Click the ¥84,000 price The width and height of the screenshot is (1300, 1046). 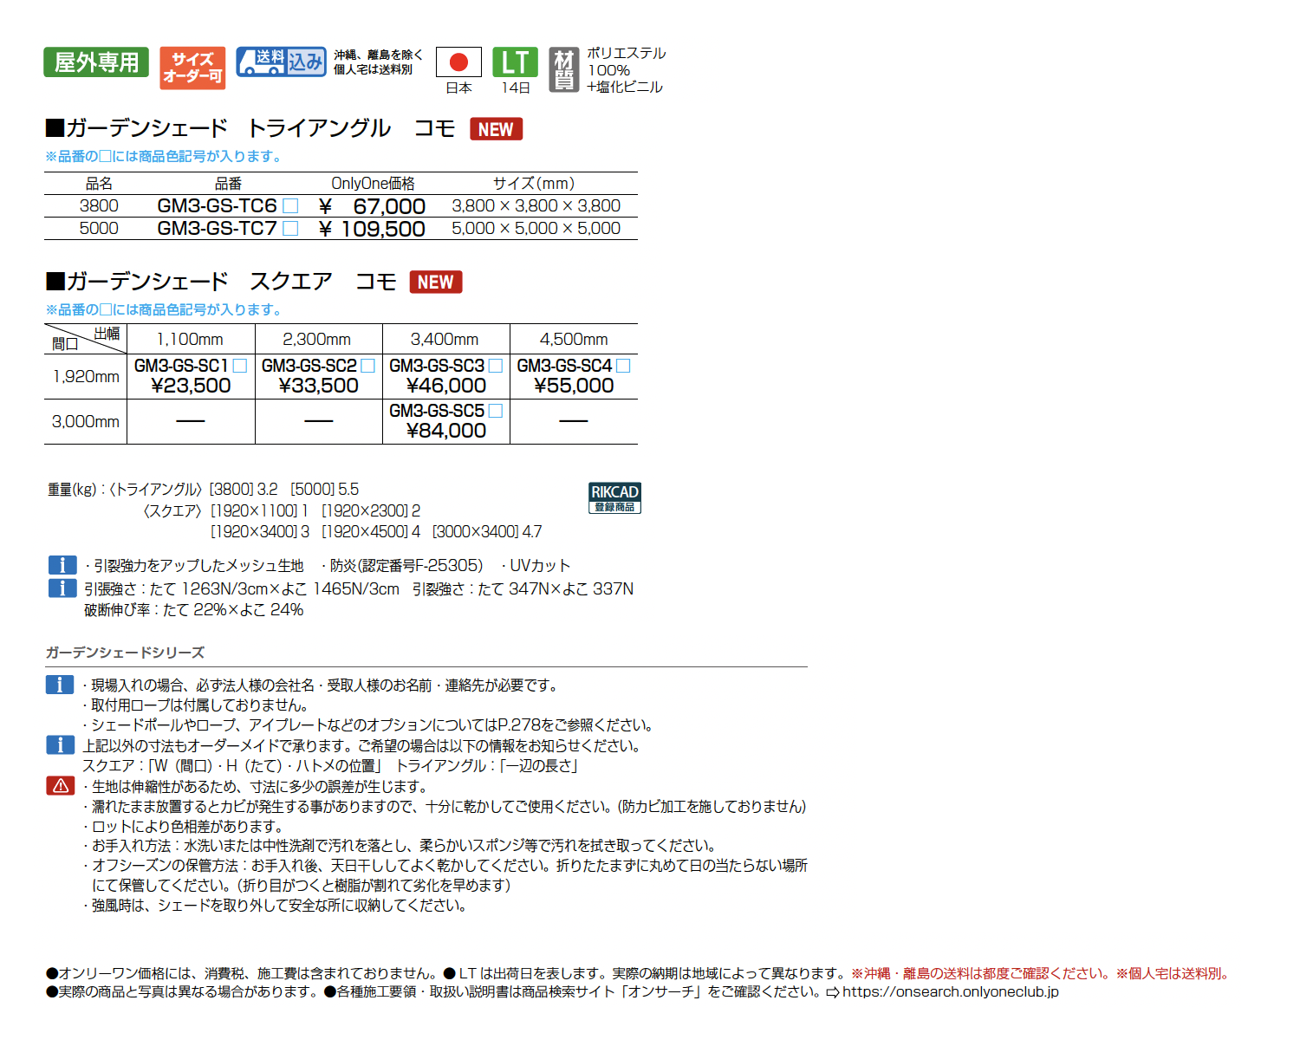tap(446, 432)
